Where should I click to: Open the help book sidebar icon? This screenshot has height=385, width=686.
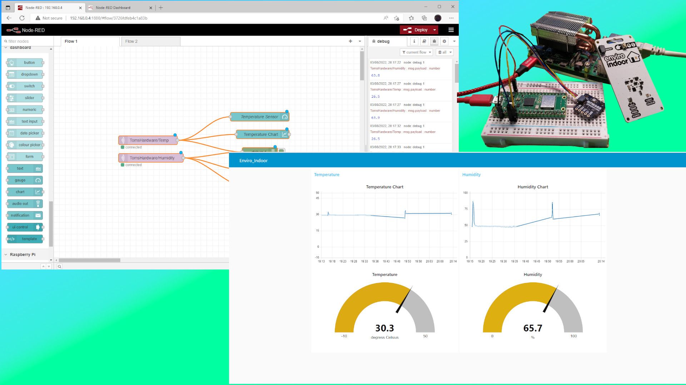pos(424,41)
